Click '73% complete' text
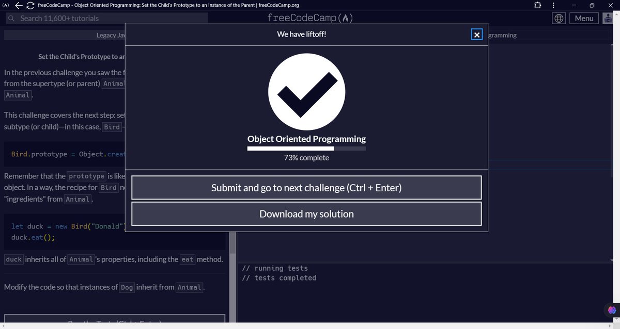 click(x=306, y=158)
